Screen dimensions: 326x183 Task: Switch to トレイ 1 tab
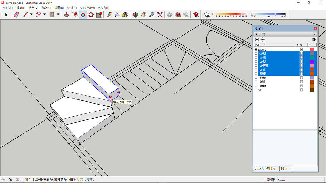point(285,168)
